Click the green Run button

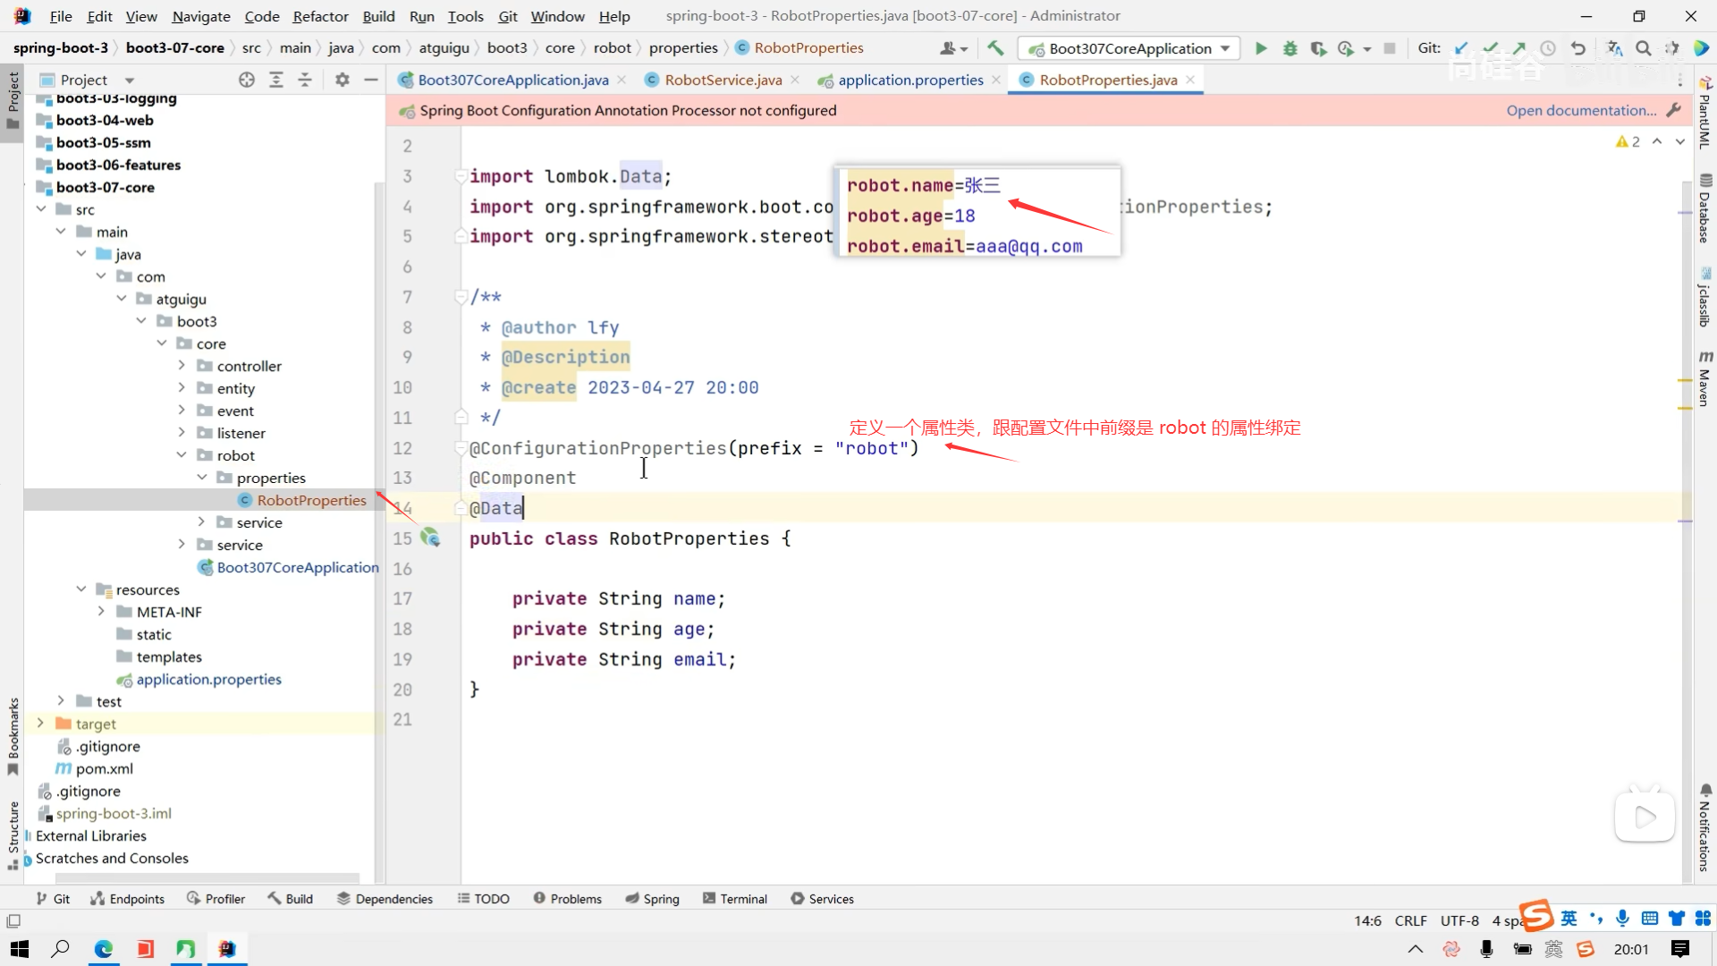click(x=1261, y=48)
